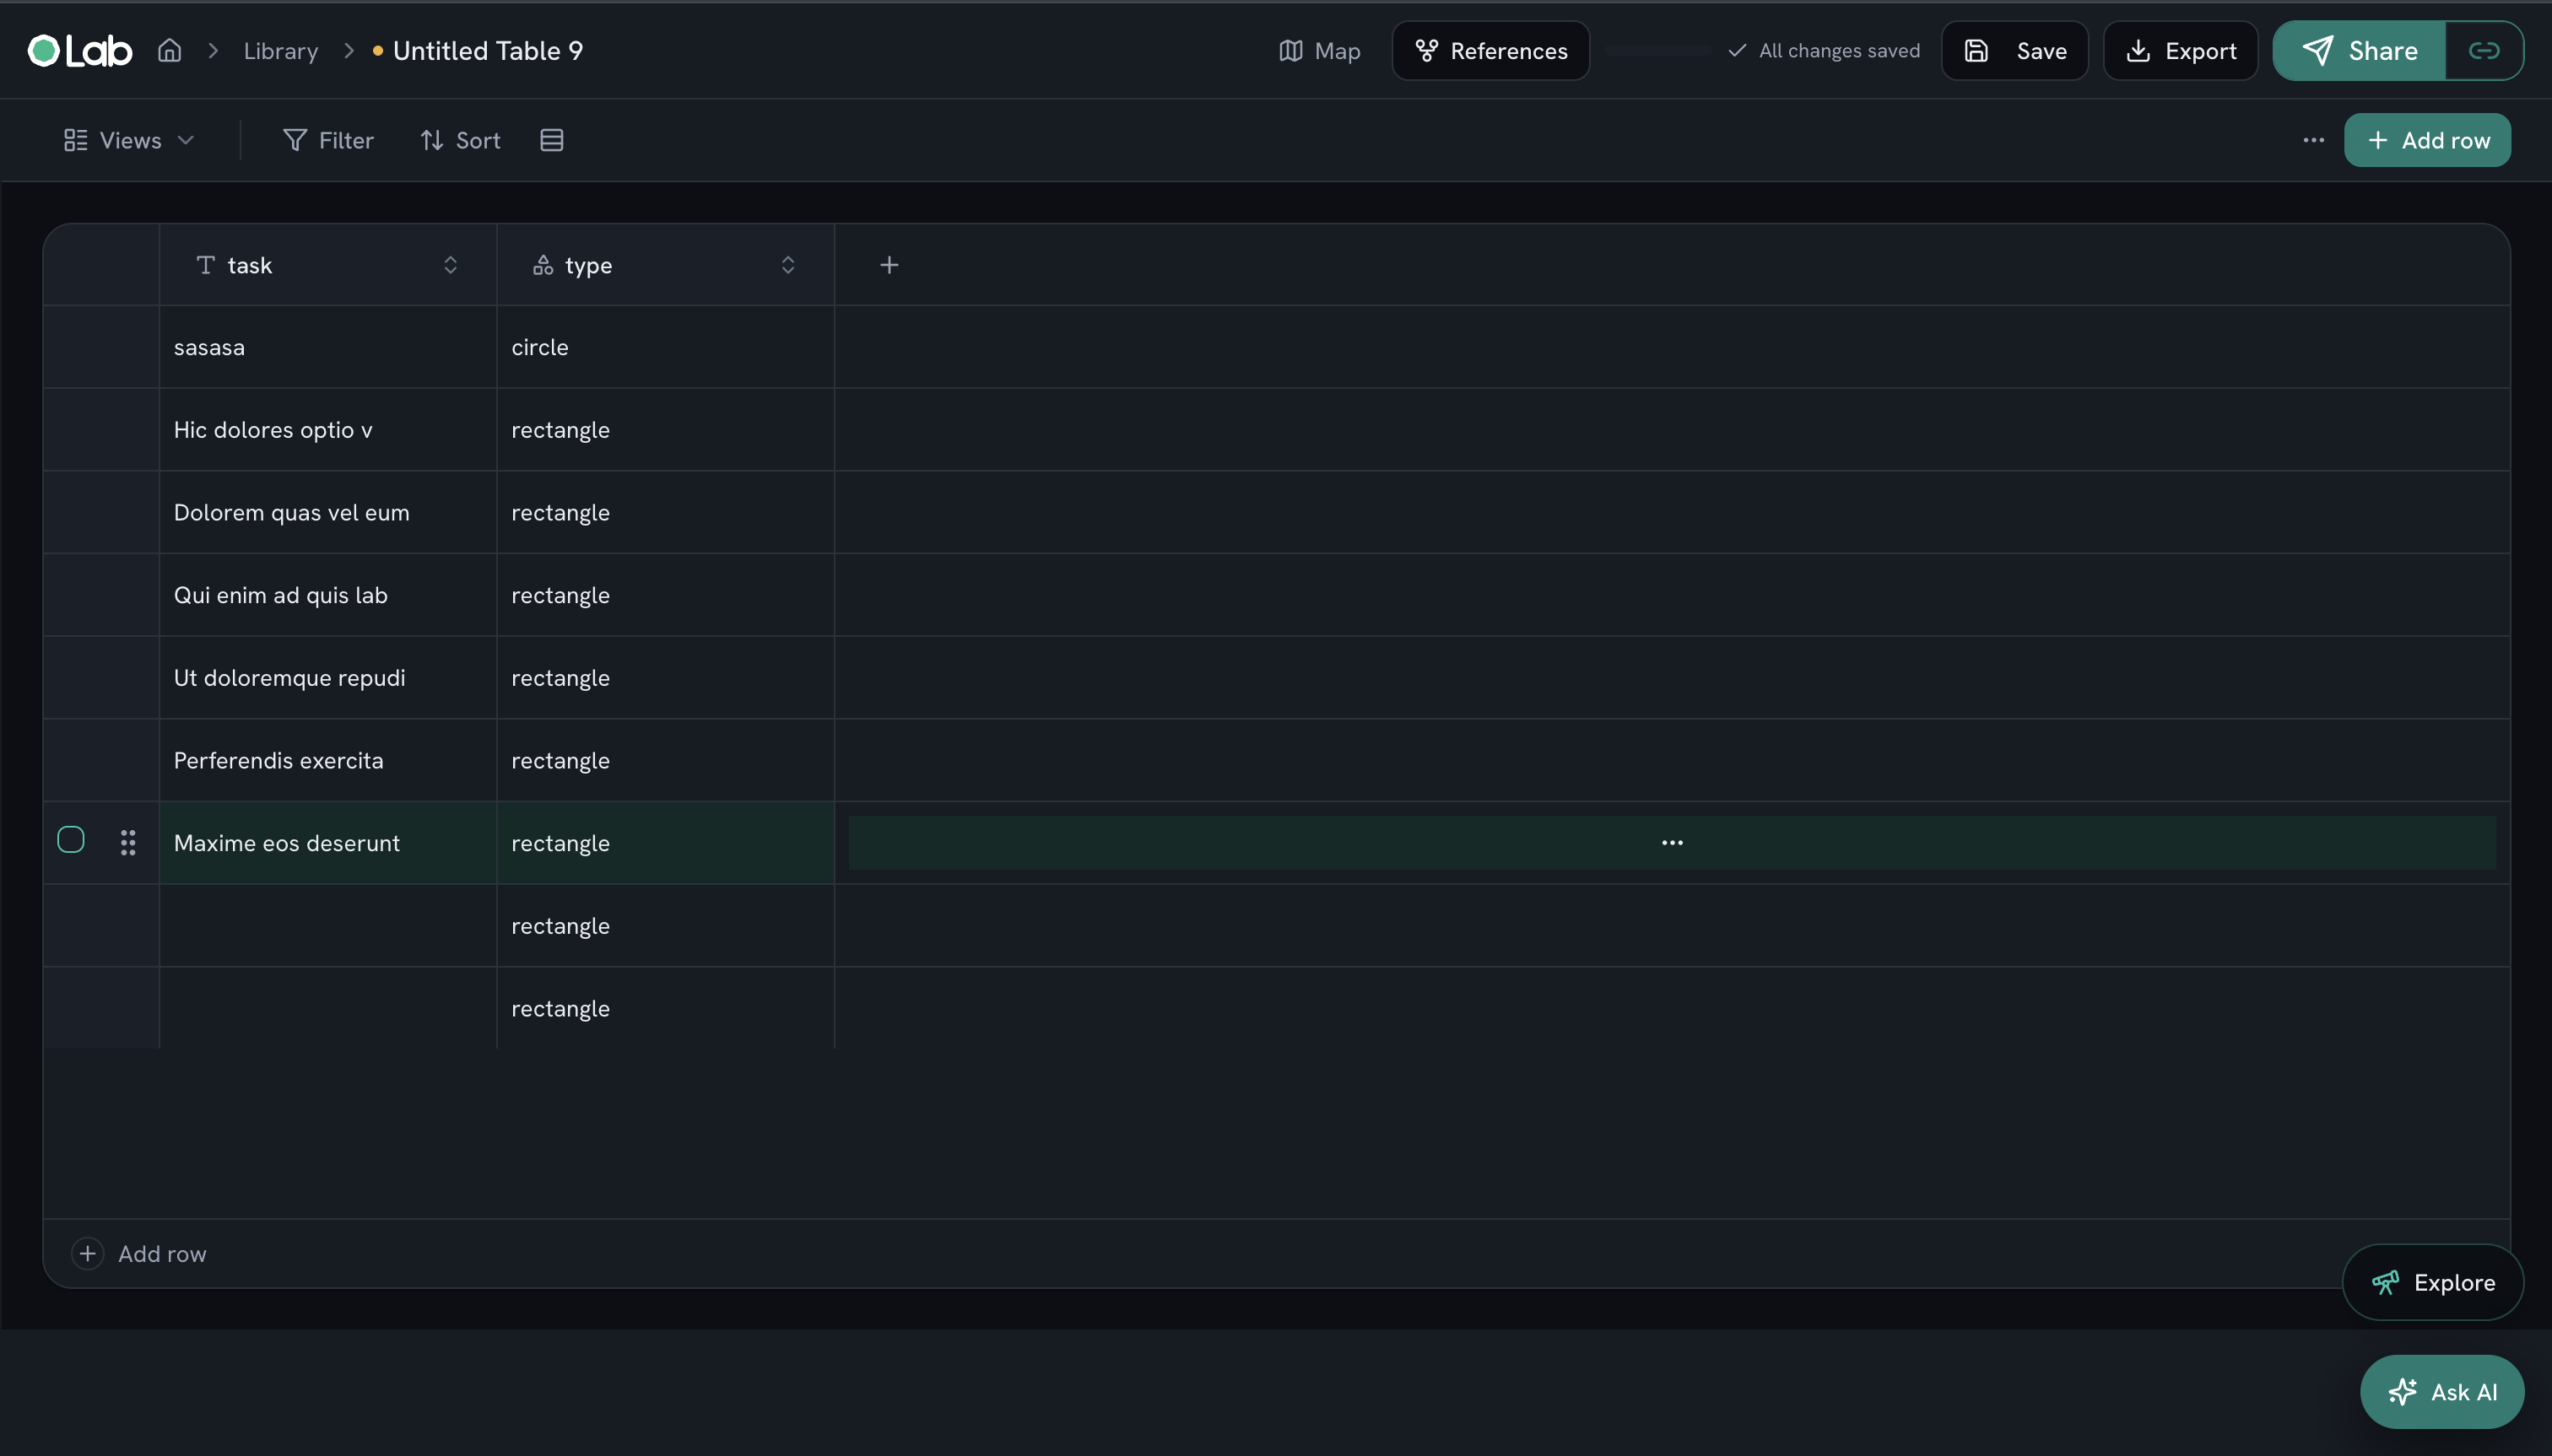Toggle row density layout icon
Image resolution: width=2552 pixels, height=1456 pixels.
(x=551, y=140)
